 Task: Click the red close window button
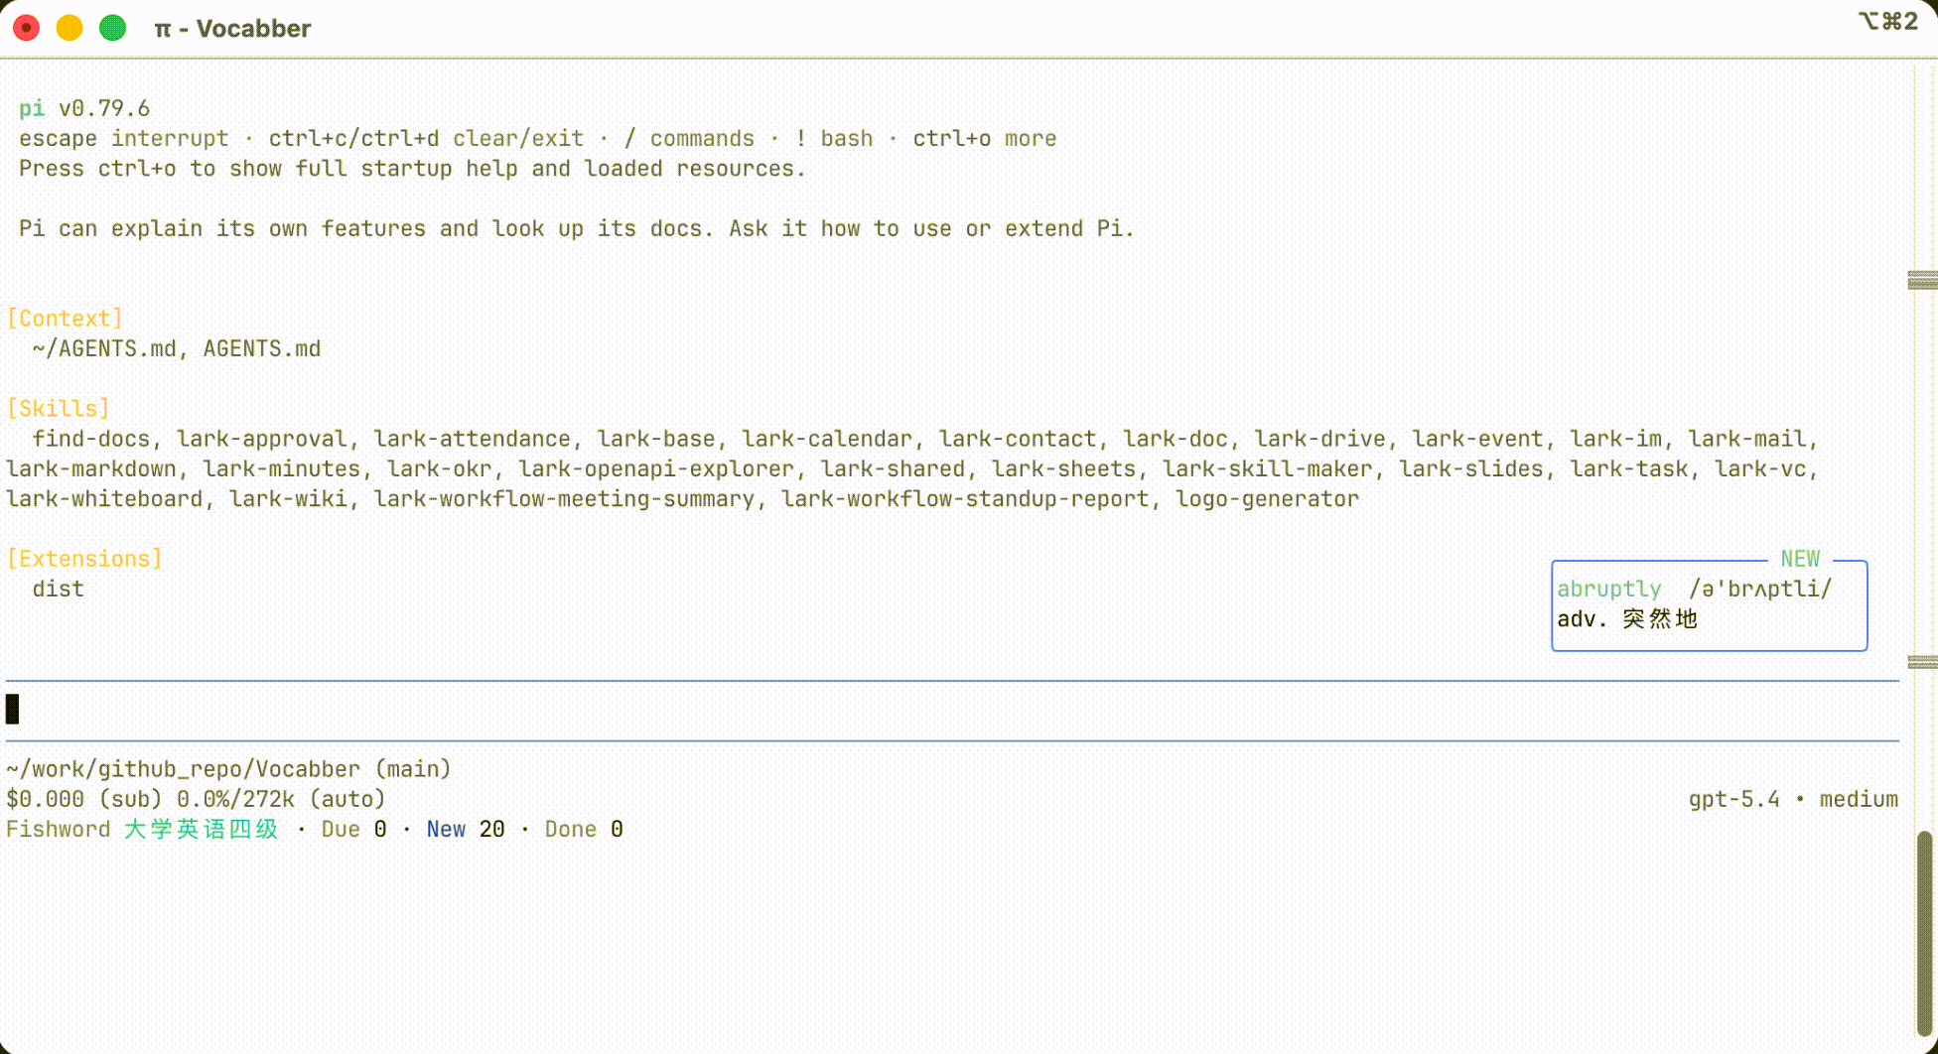click(27, 28)
